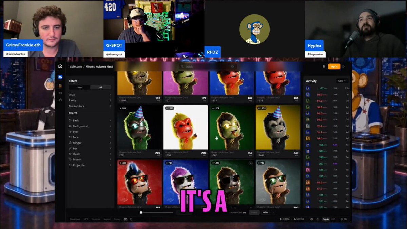
Task: Click the Offer button in the bottom bar
Action: tap(265, 212)
